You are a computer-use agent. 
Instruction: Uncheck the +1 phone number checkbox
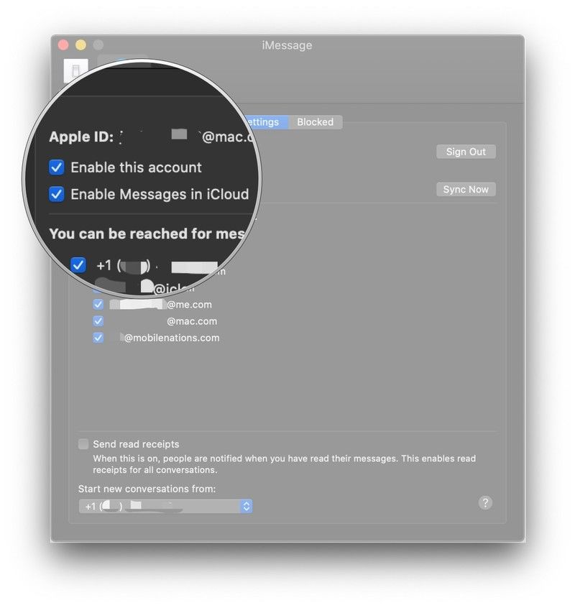coord(78,265)
